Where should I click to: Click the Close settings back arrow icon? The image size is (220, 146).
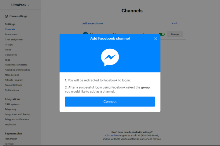[6, 16]
